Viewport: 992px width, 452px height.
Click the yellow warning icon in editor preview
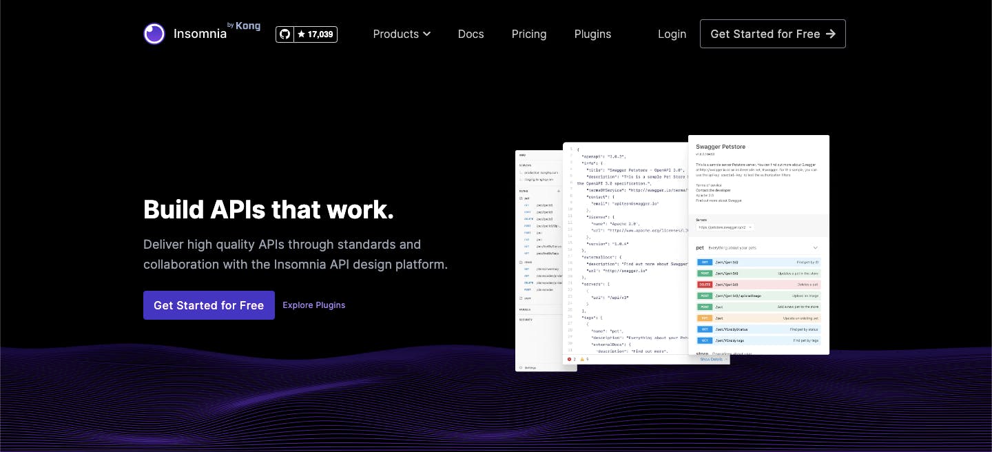[x=581, y=359]
